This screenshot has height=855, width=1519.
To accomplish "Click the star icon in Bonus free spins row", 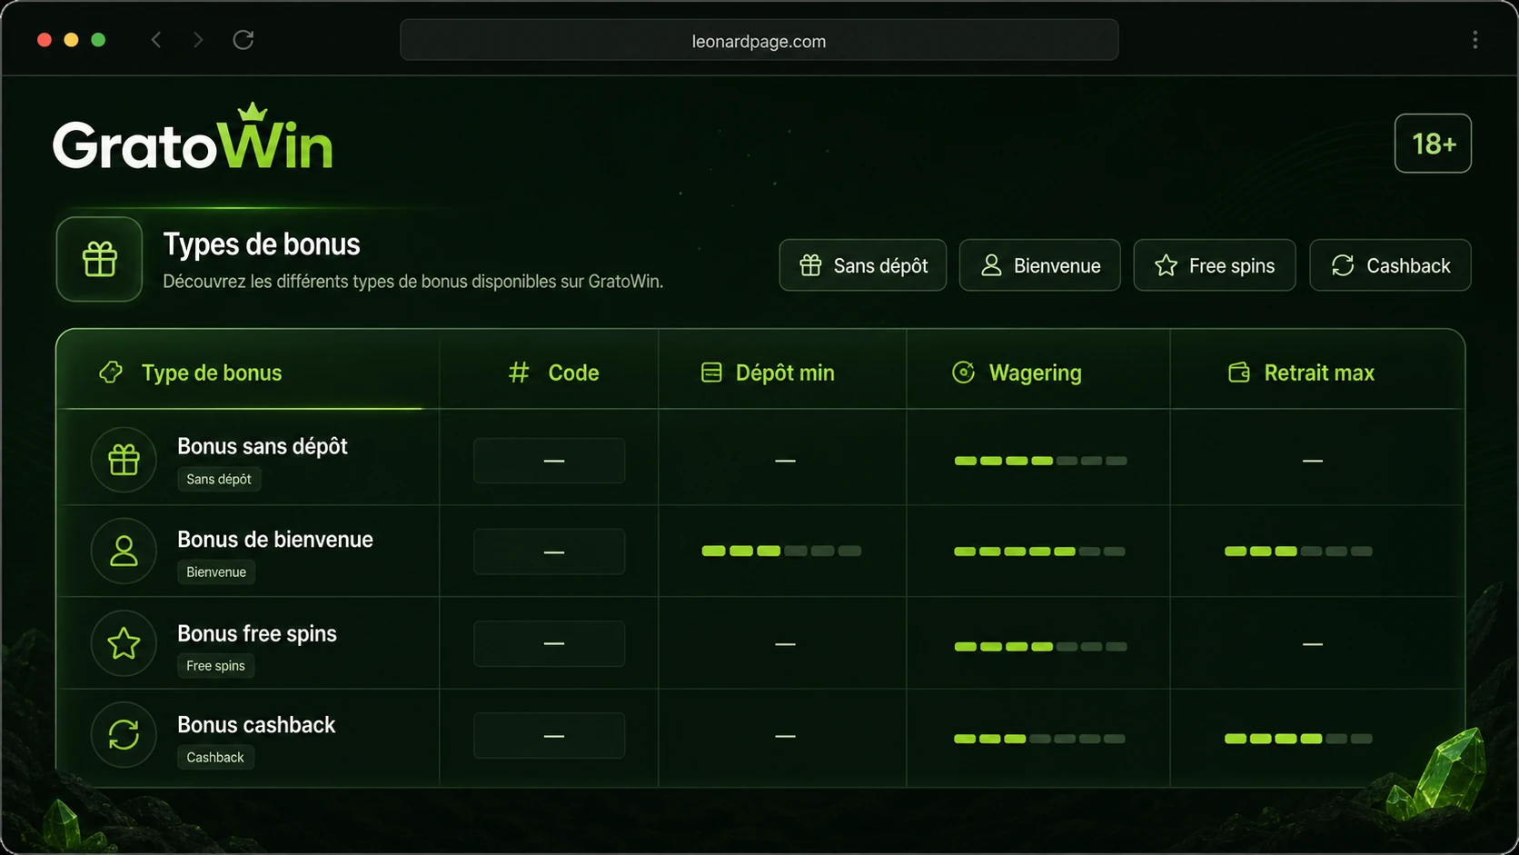I will [124, 643].
